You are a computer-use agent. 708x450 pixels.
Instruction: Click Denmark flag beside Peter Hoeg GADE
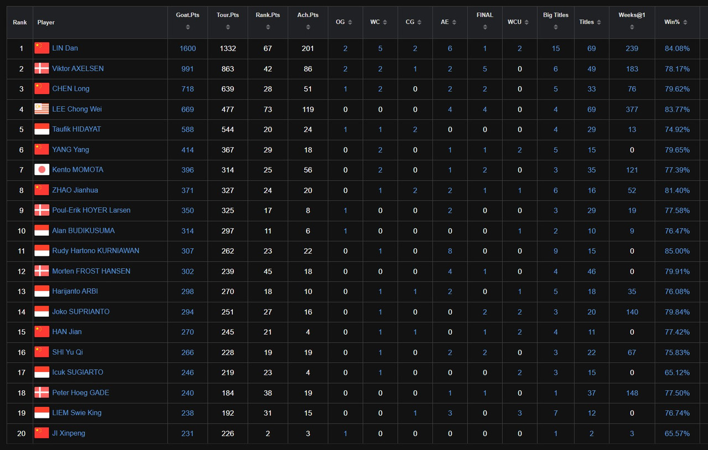(x=41, y=393)
